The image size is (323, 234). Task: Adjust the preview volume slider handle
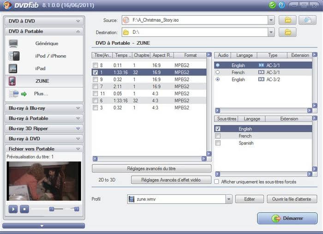coord(77,209)
